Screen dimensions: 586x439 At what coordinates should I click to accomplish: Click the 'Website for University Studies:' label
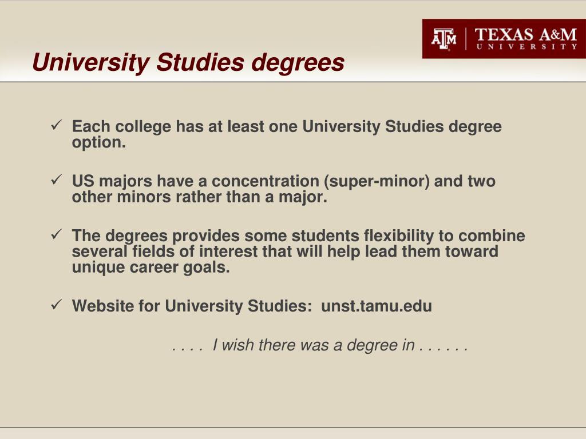[192, 306]
